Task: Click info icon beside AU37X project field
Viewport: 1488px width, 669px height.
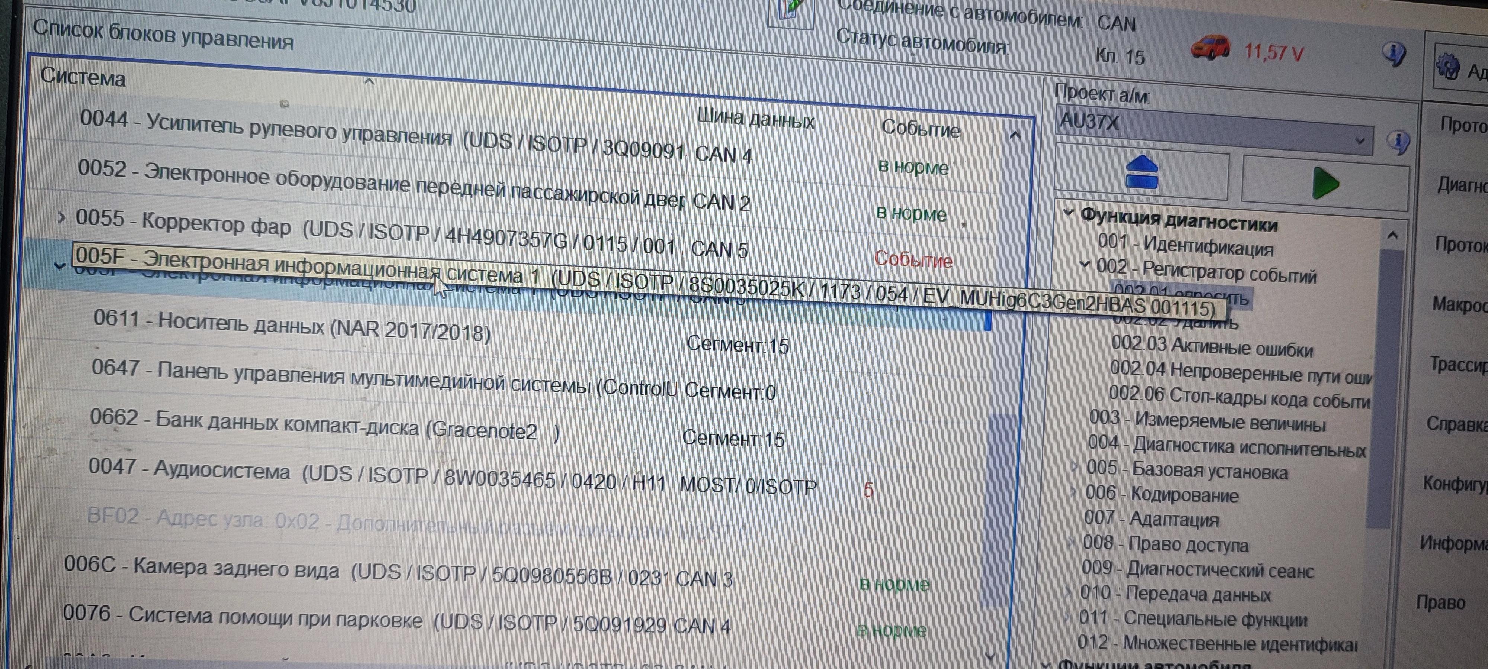Action: pos(1398,141)
